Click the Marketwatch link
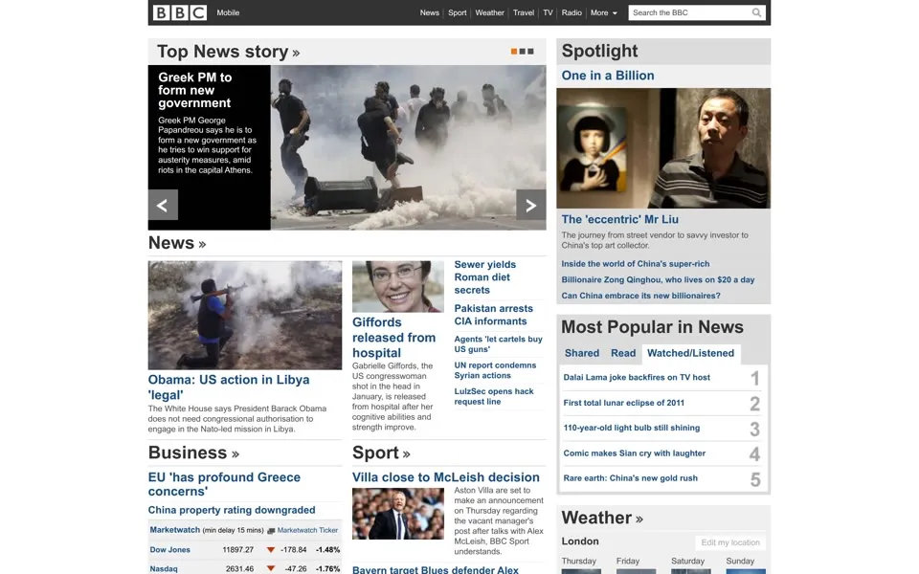The height and width of the screenshot is (574, 919). (174, 530)
